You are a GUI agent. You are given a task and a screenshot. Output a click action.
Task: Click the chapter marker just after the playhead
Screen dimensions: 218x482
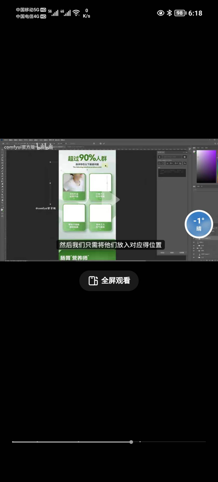(x=140, y=442)
